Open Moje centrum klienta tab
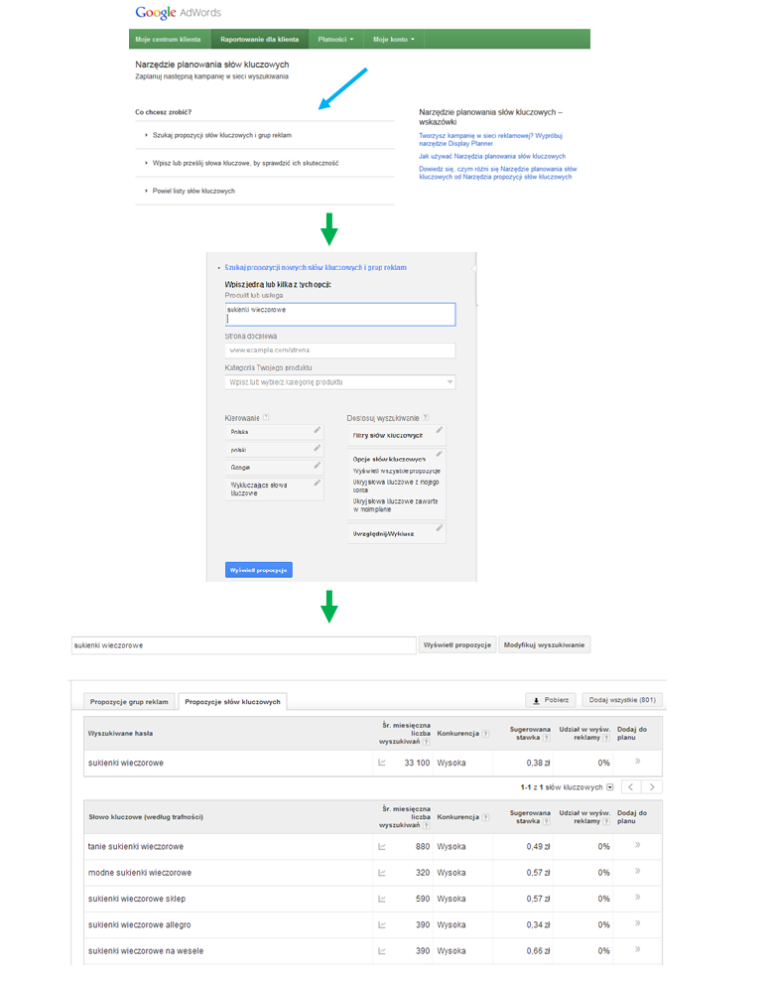773x981 pixels. pyautogui.click(x=168, y=40)
